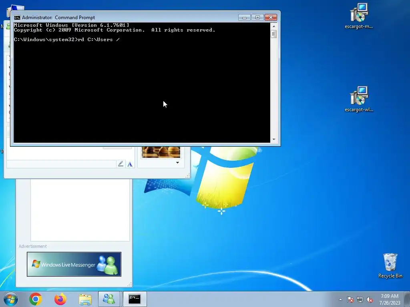Select the Command Prompt taskbar button
410x307 pixels.
(135, 299)
